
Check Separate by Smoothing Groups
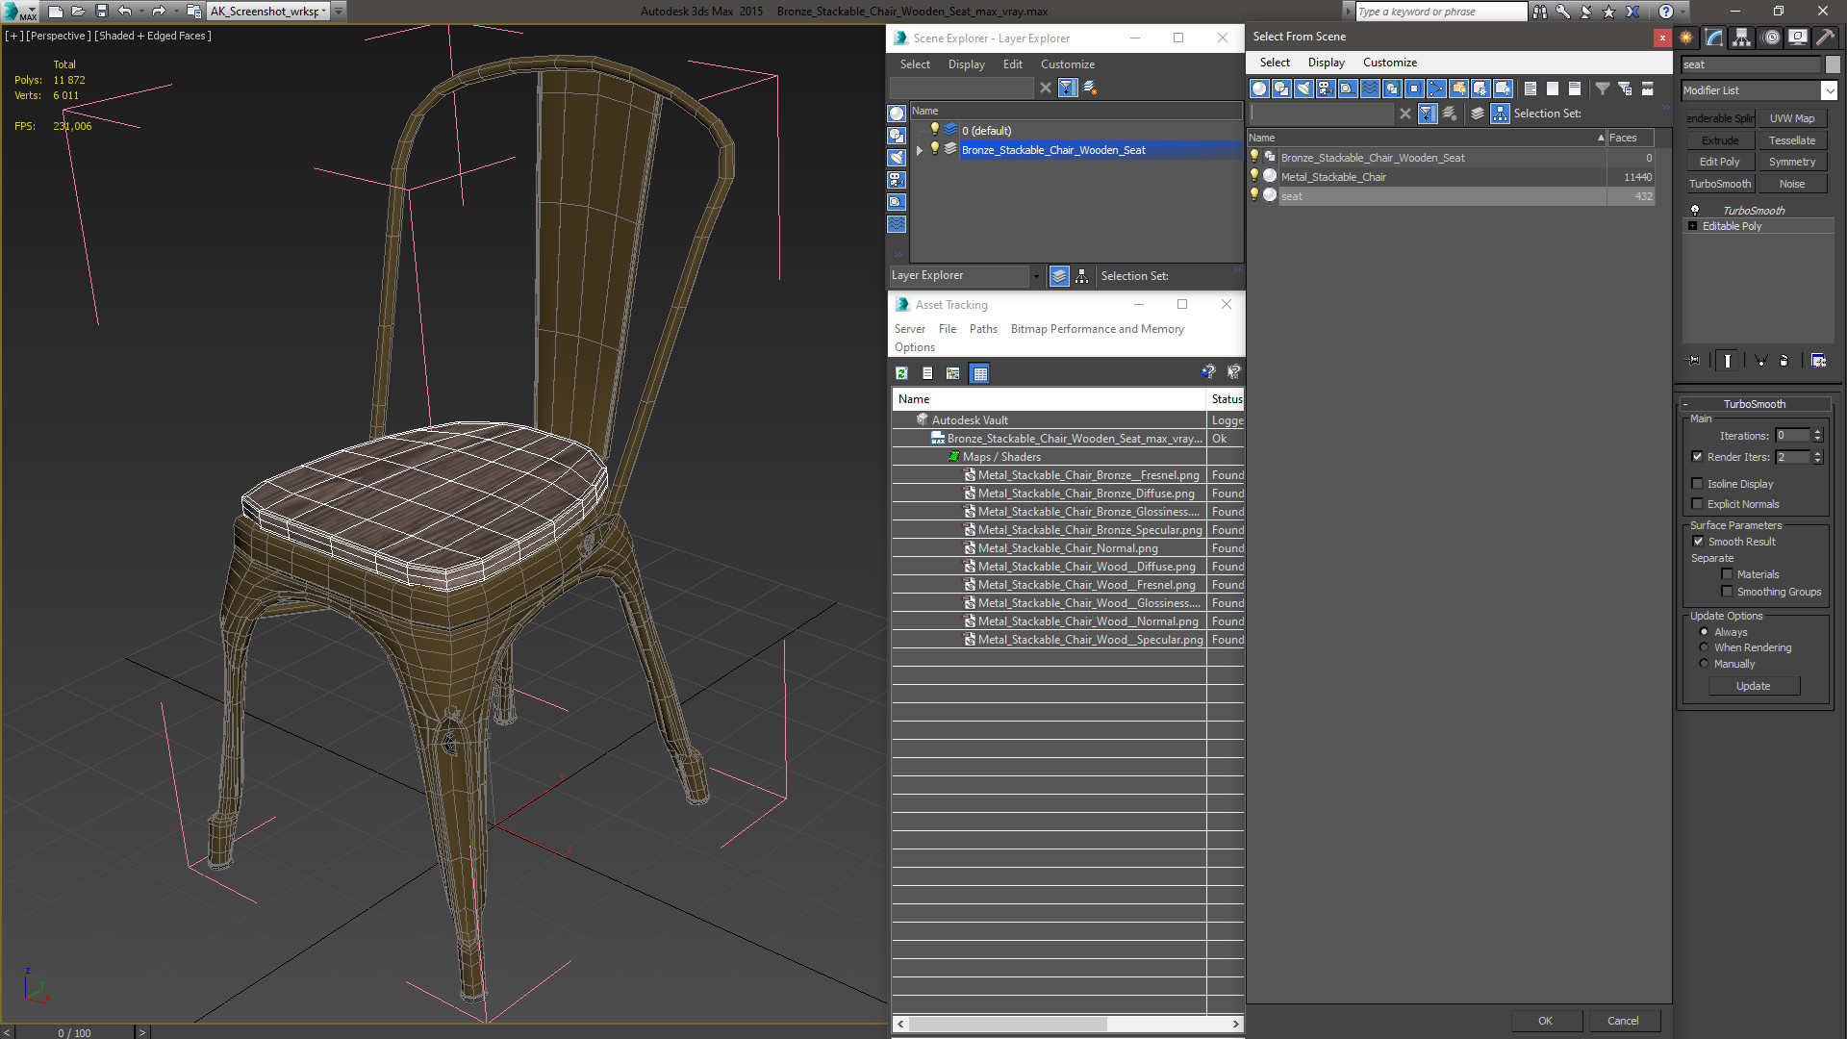click(x=1727, y=592)
